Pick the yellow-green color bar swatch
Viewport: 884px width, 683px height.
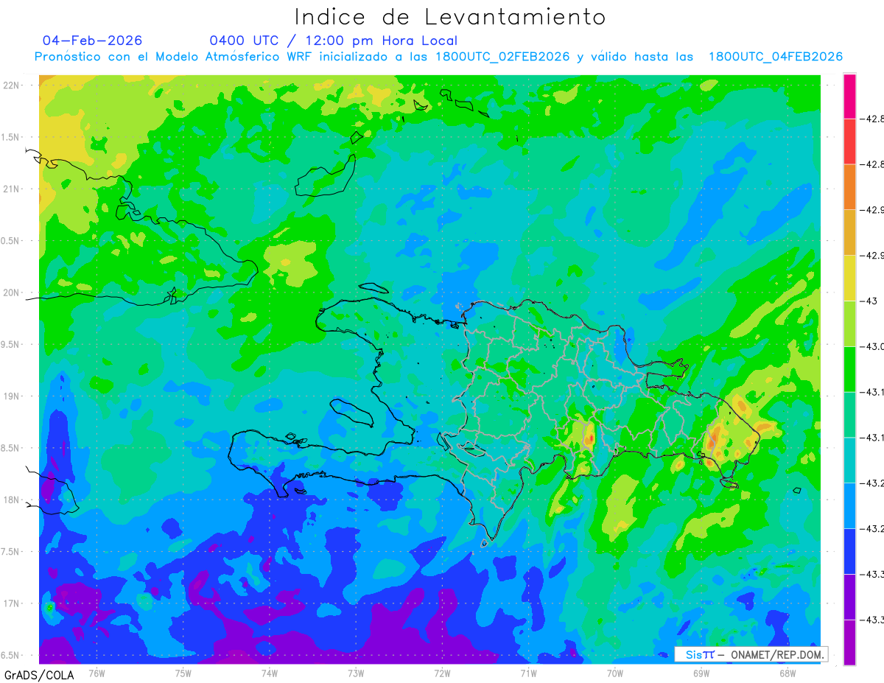pos(849,323)
